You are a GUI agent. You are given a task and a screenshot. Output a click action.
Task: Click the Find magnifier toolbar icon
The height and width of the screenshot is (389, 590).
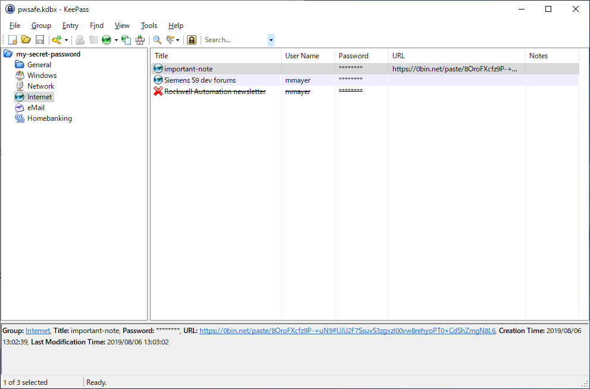pyautogui.click(x=157, y=40)
